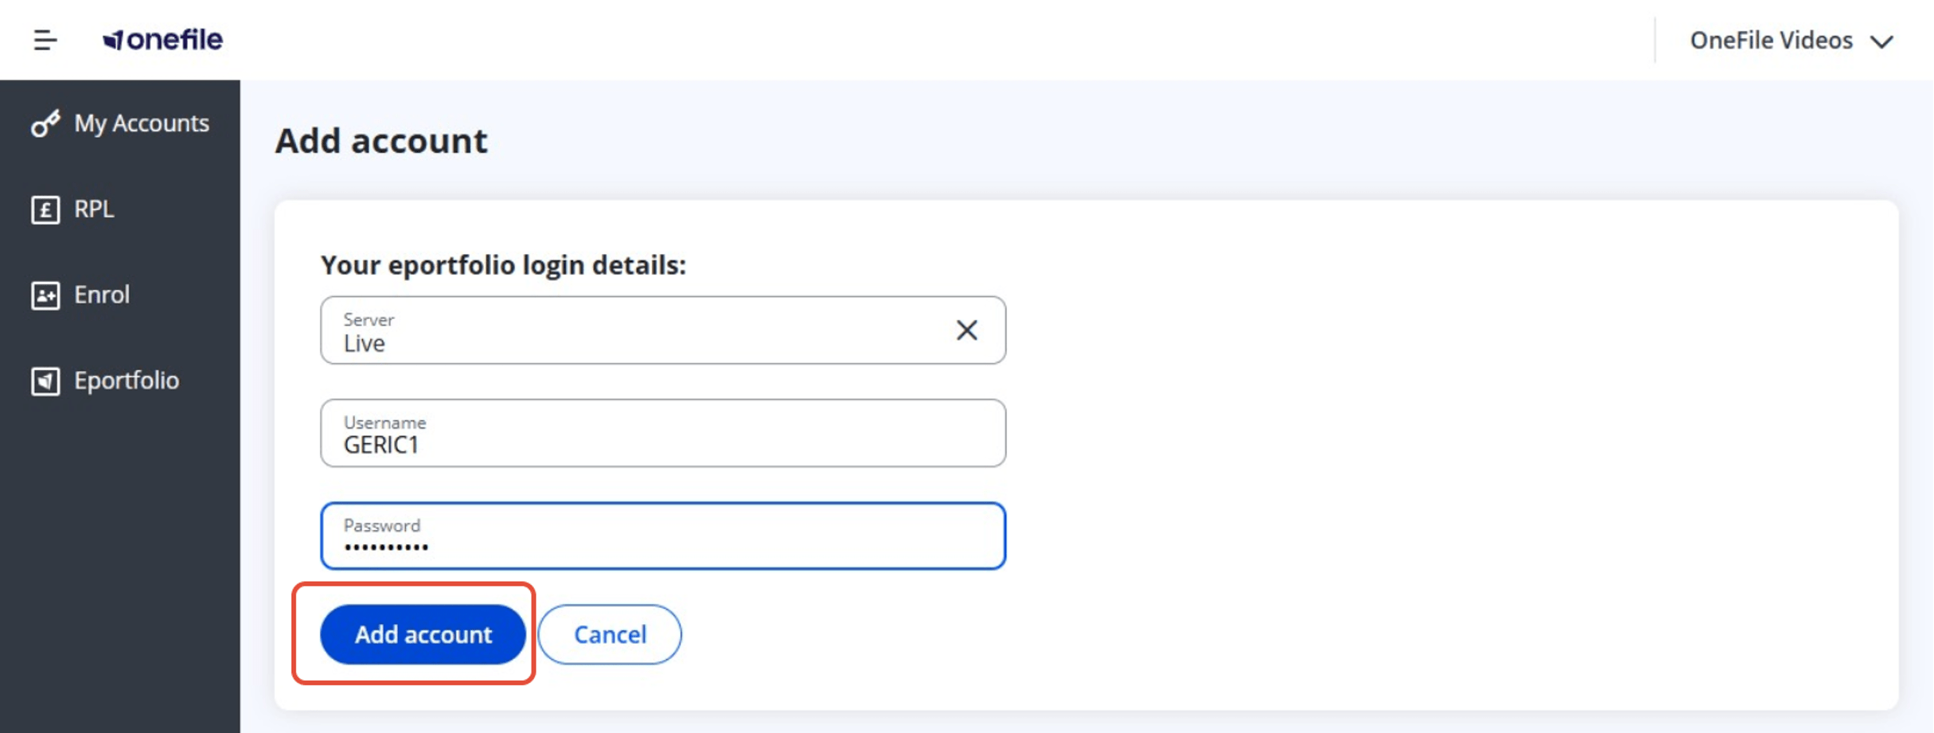1934x733 pixels.
Task: Submit with the Add account button
Action: coord(423,634)
